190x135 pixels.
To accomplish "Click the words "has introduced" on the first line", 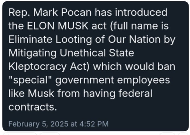I will 131,12.
